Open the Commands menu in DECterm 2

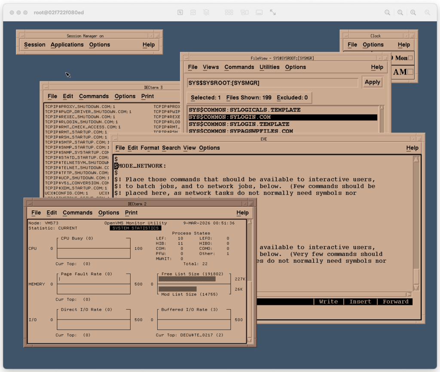point(77,213)
